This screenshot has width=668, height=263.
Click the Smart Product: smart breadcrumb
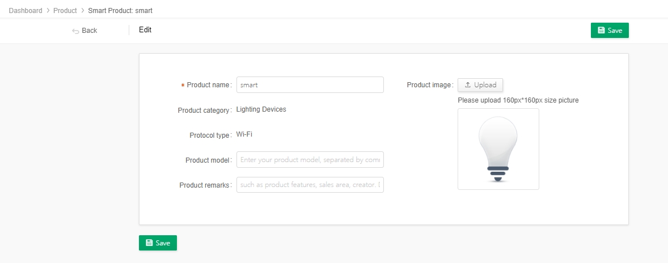(x=120, y=11)
